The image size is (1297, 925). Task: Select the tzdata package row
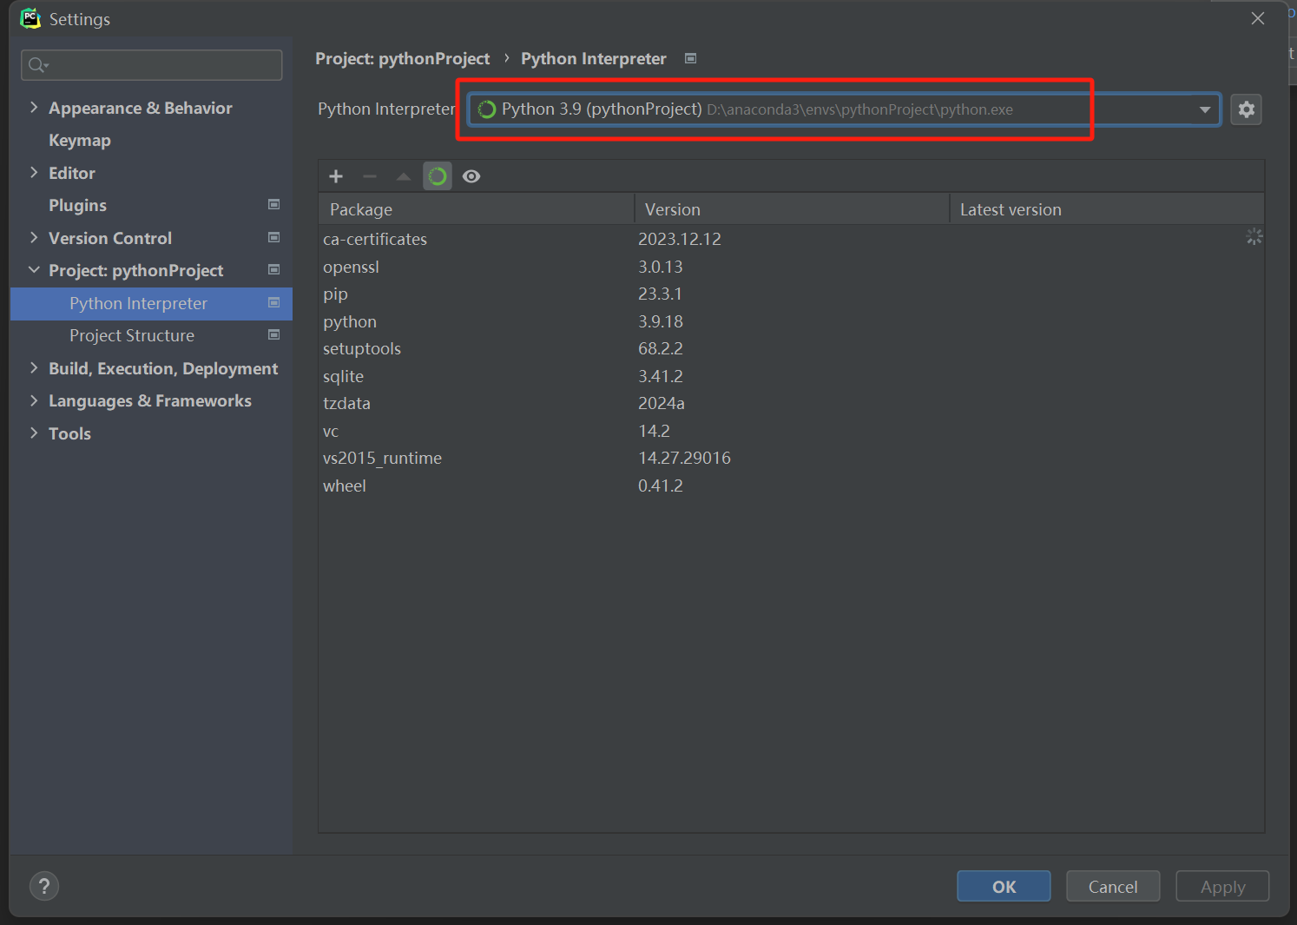(791, 403)
